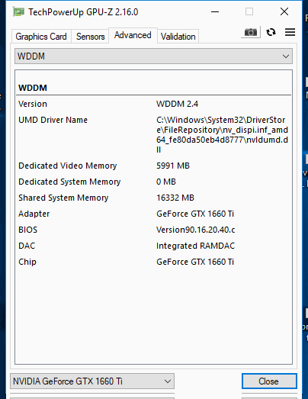Select the WDDM 2.4 version value
The width and height of the screenshot is (308, 399).
(x=178, y=104)
